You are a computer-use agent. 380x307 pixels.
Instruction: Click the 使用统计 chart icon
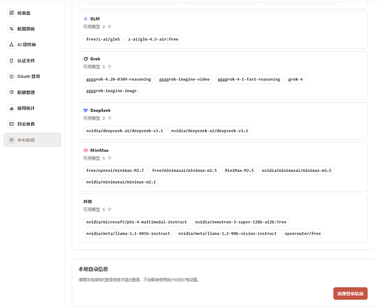tap(12, 108)
